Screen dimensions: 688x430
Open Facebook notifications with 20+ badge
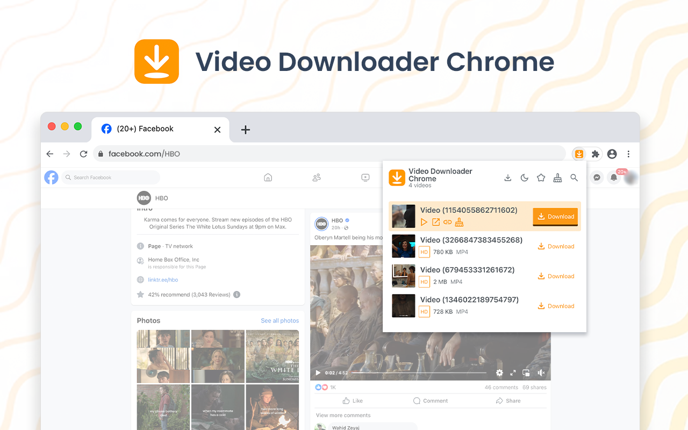[x=614, y=177]
